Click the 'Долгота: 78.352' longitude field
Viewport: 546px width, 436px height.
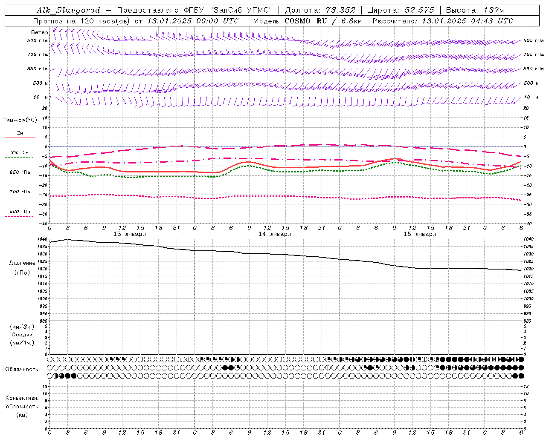(x=320, y=10)
